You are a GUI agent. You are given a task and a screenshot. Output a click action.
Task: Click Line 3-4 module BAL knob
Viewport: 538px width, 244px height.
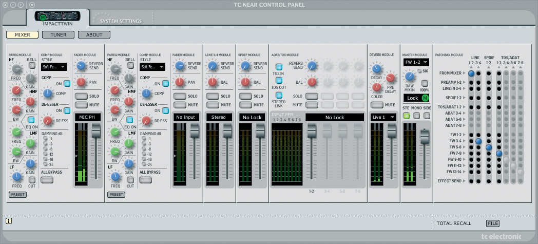[213, 82]
